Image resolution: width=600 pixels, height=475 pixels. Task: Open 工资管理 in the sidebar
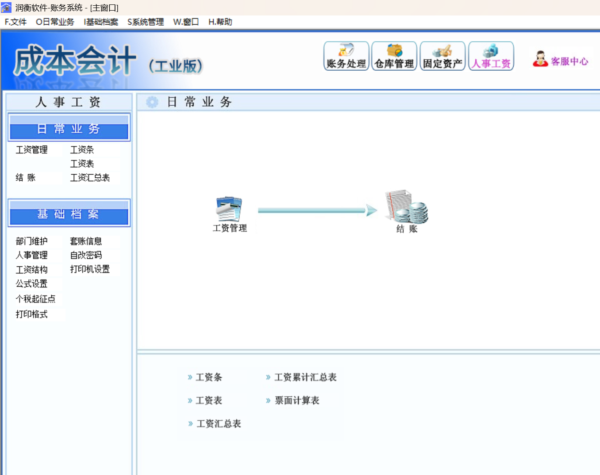point(31,150)
